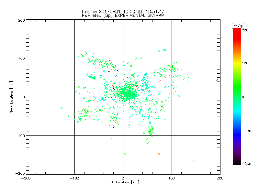Click the colorbar label "-200"
Image resolution: width=259 pixels, height=194 pixels.
pyautogui.click(x=246, y=164)
